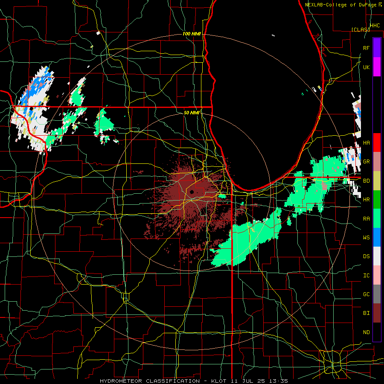Click the magenta UK color swatch

coord(377,67)
